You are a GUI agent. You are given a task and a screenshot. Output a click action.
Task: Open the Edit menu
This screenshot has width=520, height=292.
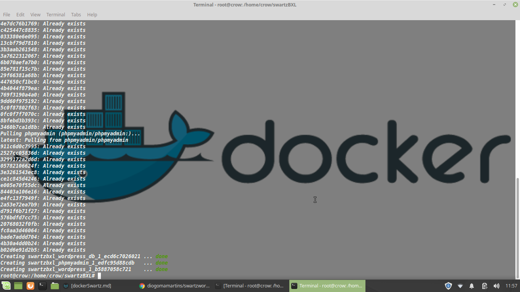(x=20, y=14)
